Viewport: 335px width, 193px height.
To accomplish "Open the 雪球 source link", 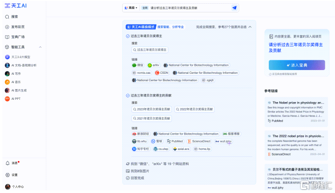I will click(x=157, y=142).
